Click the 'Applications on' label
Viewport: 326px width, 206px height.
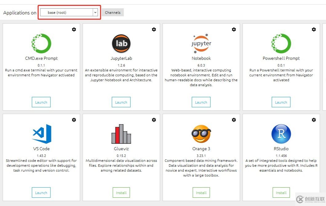[20, 13]
